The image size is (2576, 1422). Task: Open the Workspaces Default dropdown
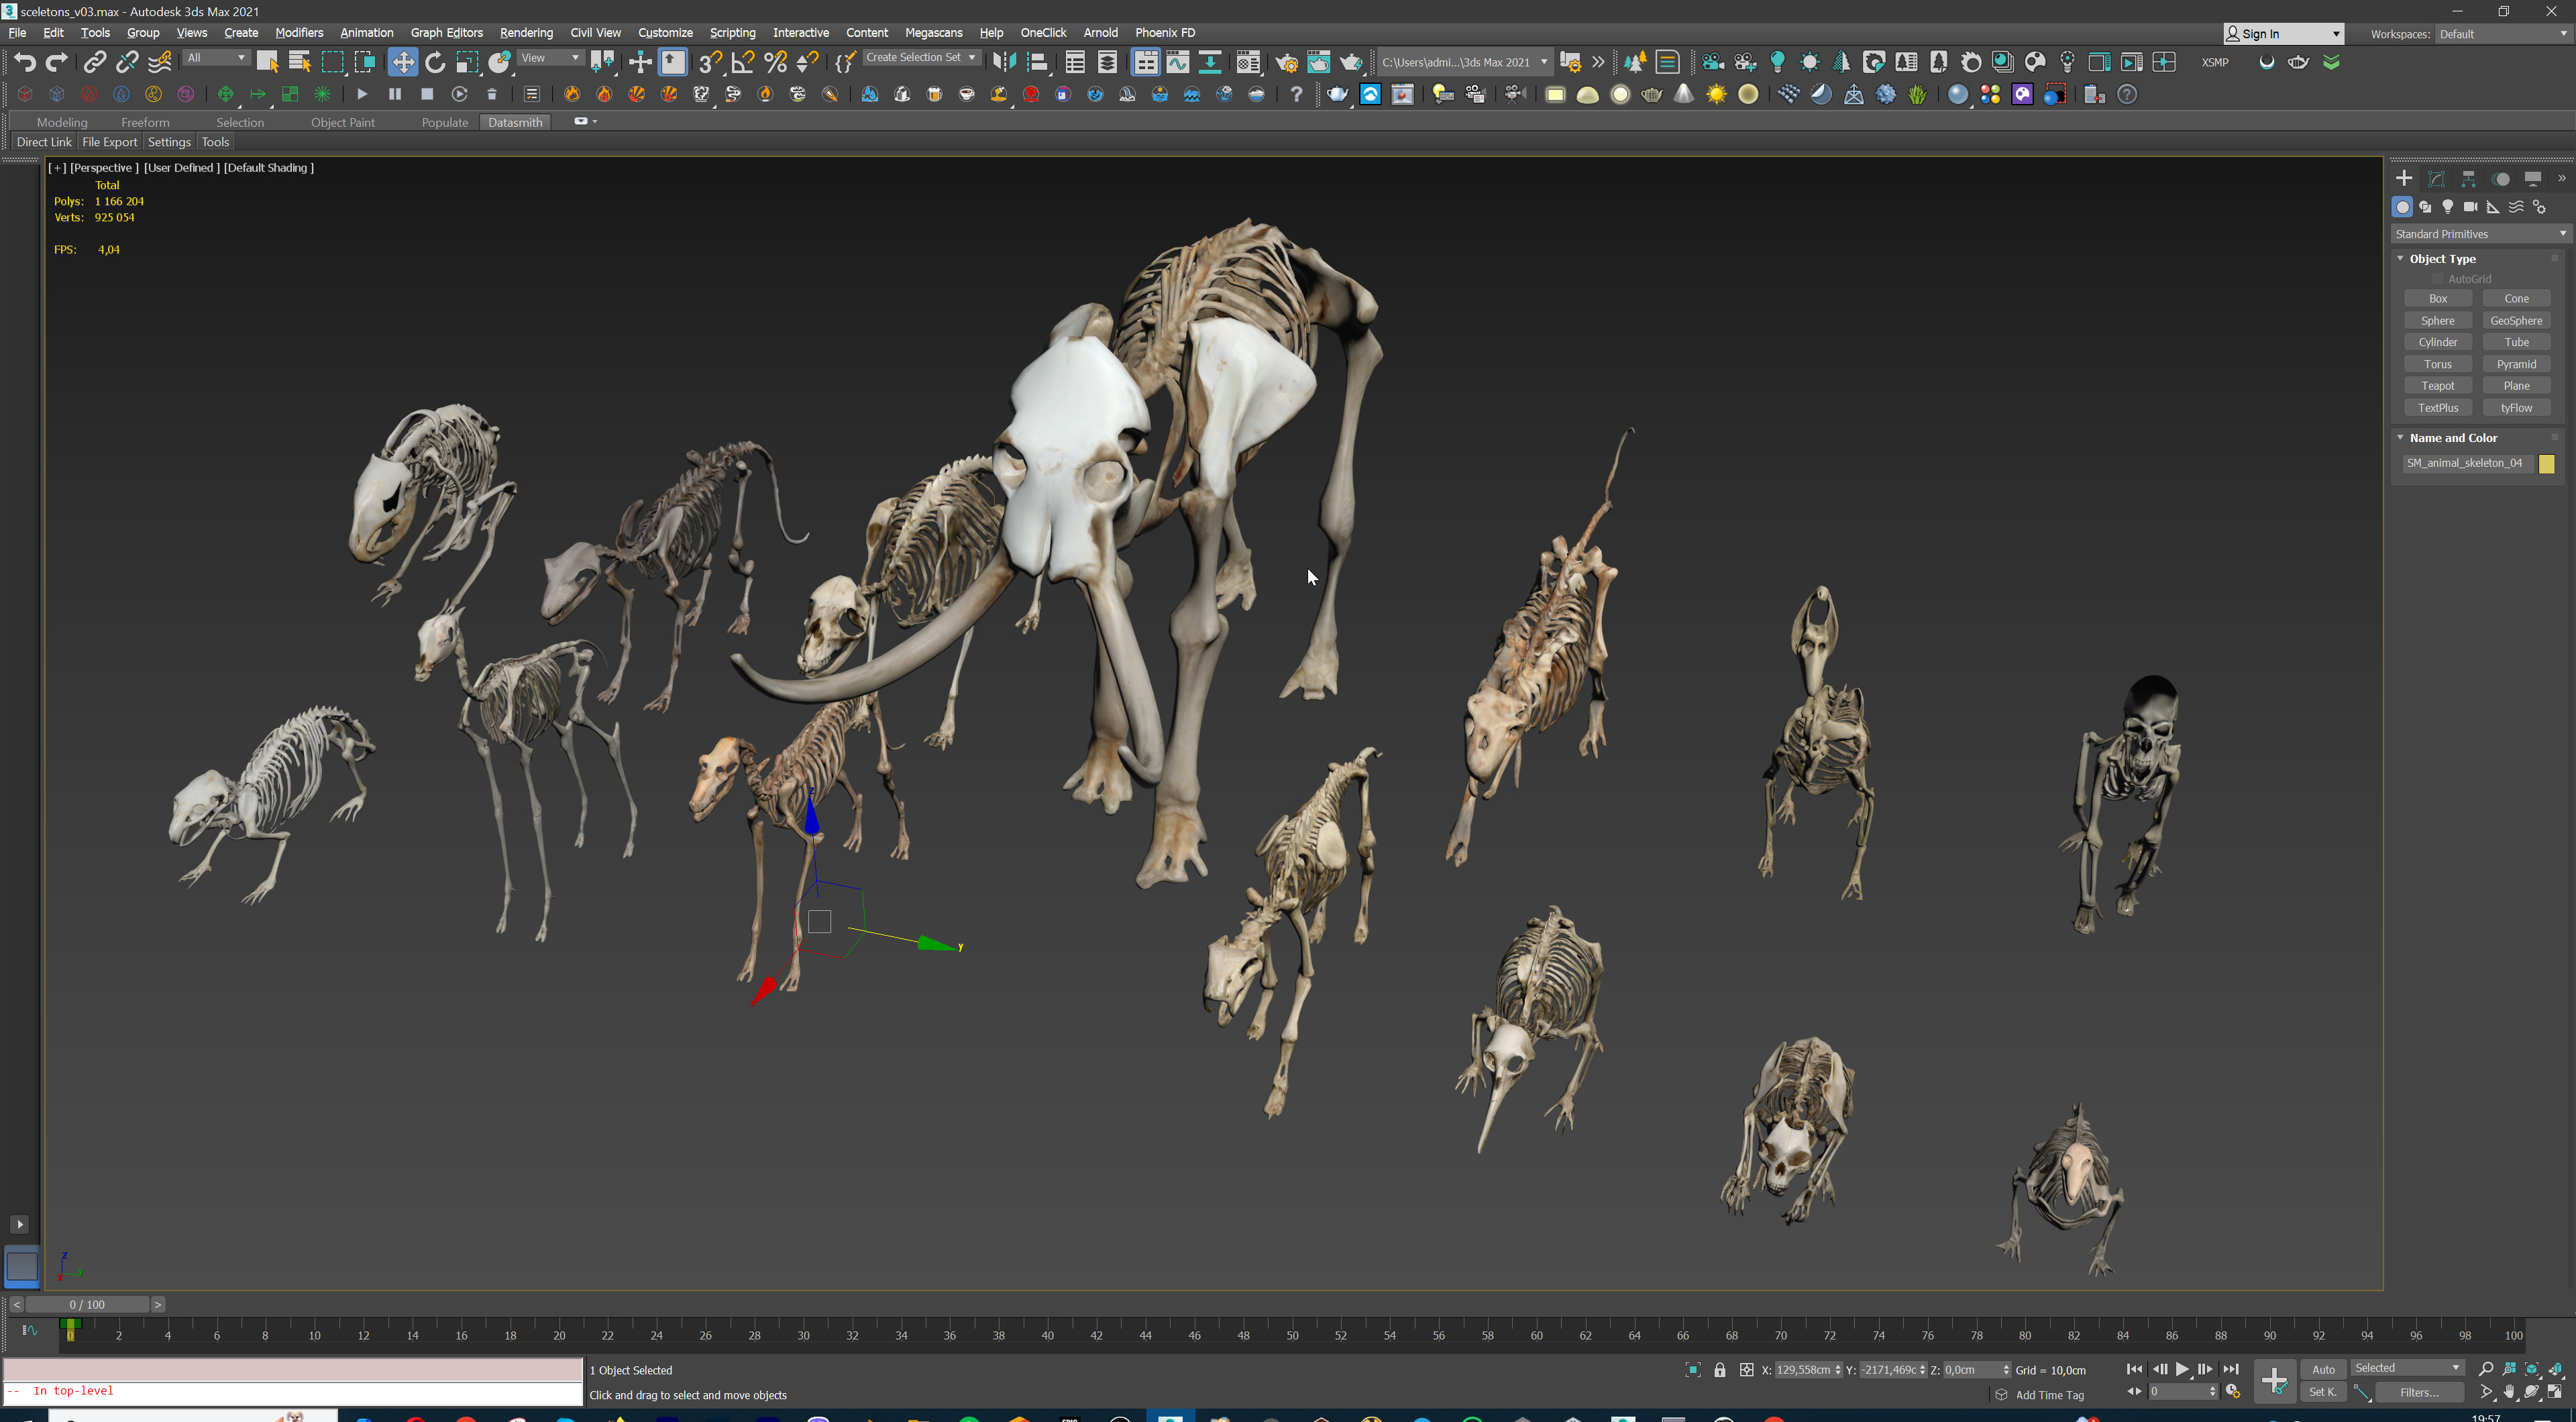pyautogui.click(x=2502, y=34)
